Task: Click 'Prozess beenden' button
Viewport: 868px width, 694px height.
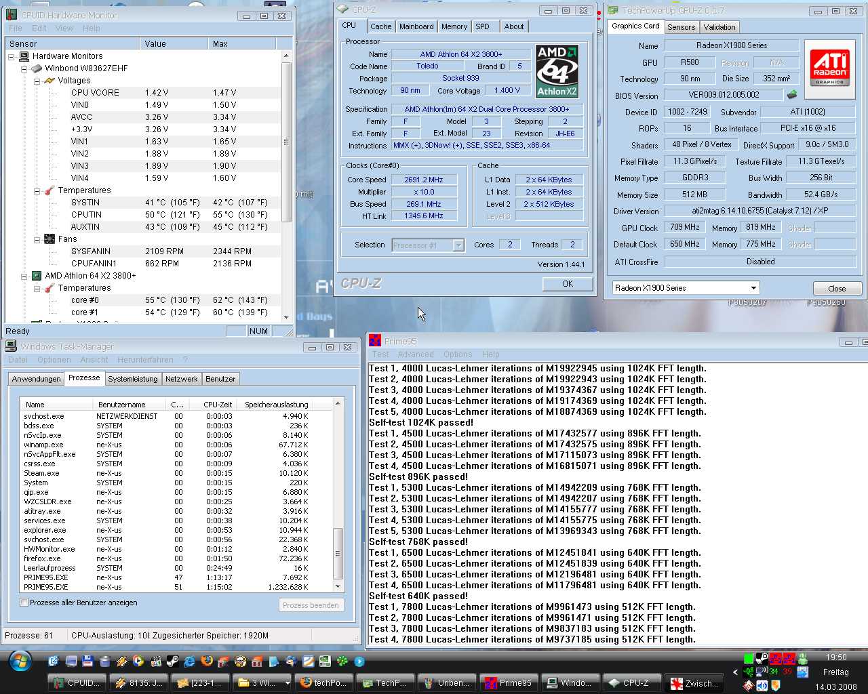Action: tap(311, 605)
